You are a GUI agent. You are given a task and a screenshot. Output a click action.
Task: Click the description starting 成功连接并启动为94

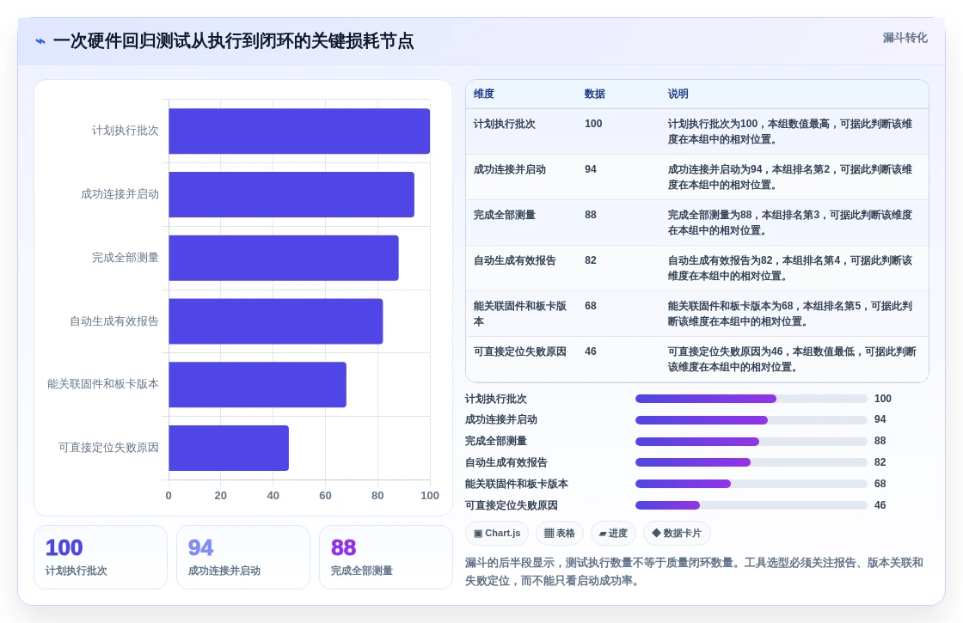[x=790, y=177]
